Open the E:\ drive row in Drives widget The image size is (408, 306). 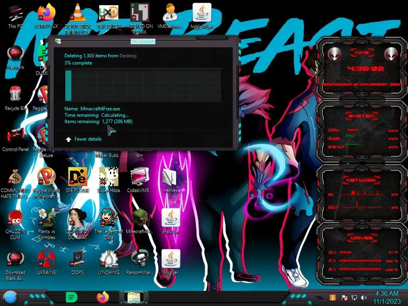(x=363, y=269)
